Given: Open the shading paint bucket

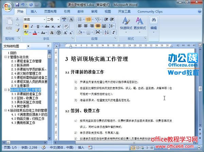Looking at the screenshot, I should tap(80, 32).
